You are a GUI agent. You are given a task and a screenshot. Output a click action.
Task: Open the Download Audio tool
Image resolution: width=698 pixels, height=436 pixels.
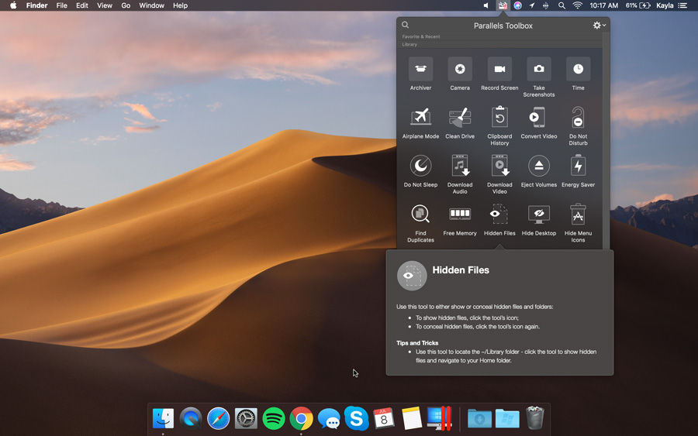click(x=460, y=175)
